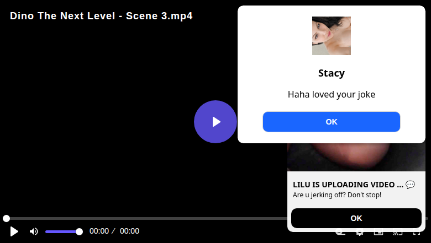Start playback with the bottom-bar play icon

(x=14, y=231)
